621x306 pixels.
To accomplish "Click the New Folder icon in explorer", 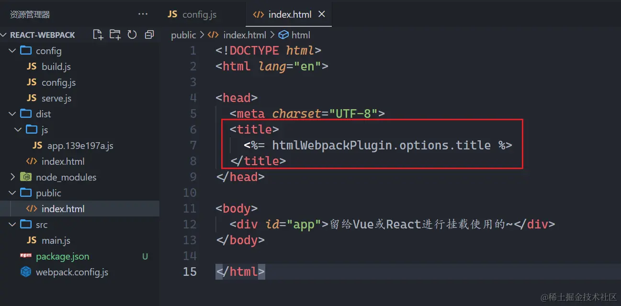I will pyautogui.click(x=115, y=34).
